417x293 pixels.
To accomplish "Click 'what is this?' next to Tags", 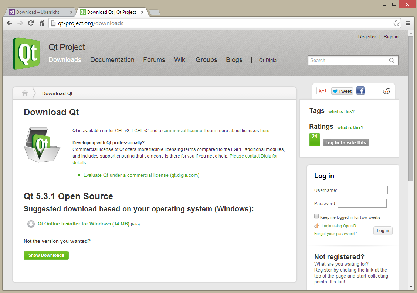I will [341, 111].
